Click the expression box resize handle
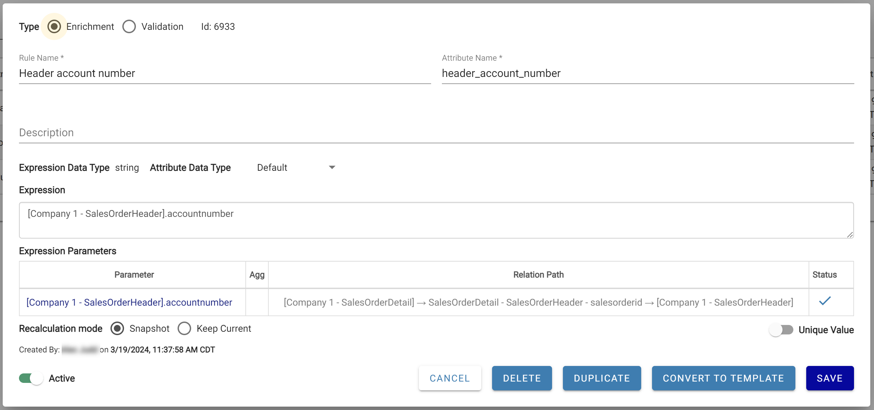The height and width of the screenshot is (410, 874). (850, 235)
